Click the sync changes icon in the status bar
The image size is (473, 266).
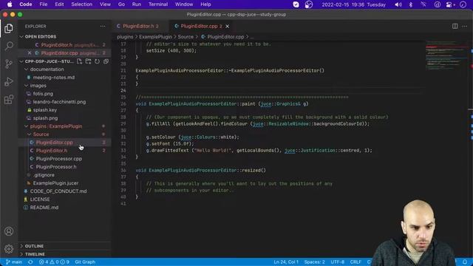tap(30, 262)
